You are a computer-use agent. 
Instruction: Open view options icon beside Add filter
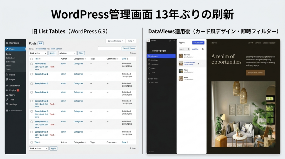(203, 49)
